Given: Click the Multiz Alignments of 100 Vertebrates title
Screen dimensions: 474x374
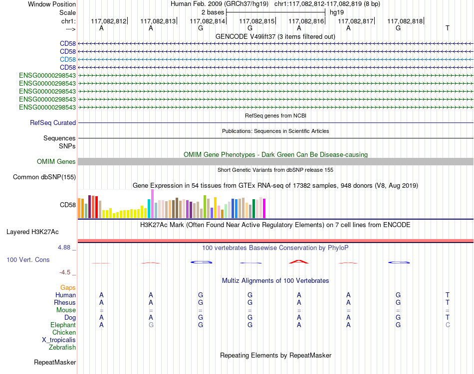Looking at the screenshot, I should click(x=275, y=281).
